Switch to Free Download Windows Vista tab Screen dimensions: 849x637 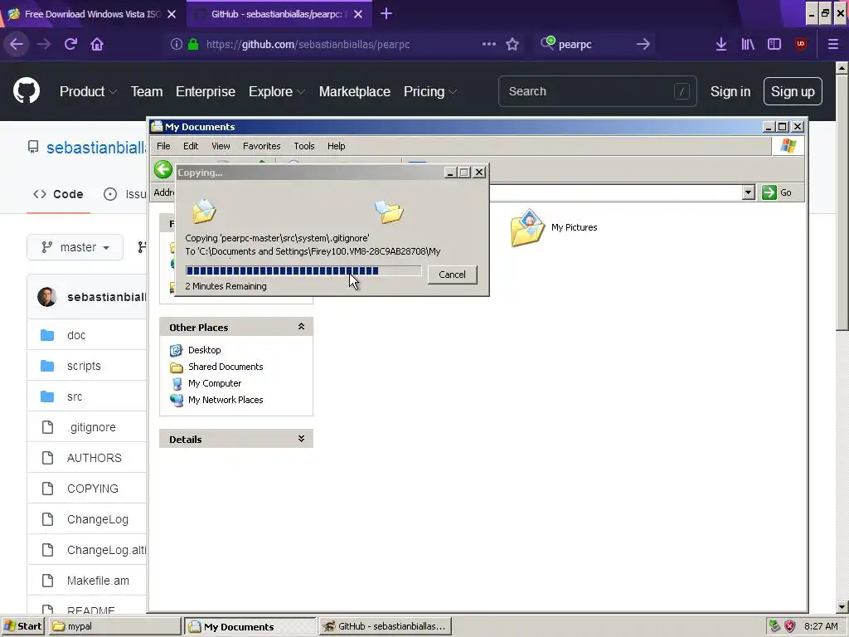click(x=93, y=14)
